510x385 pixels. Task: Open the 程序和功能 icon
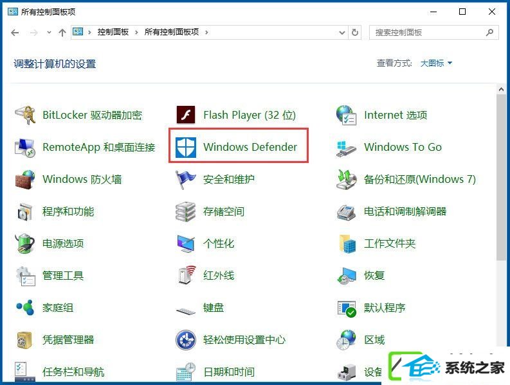pos(25,211)
